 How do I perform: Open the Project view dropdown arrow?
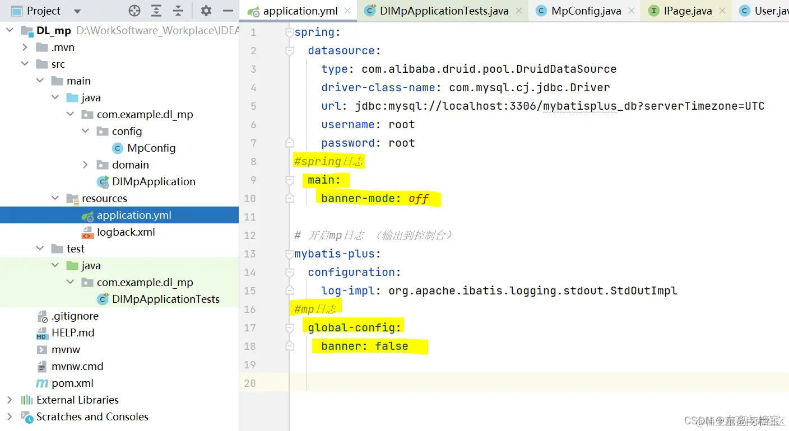77,11
